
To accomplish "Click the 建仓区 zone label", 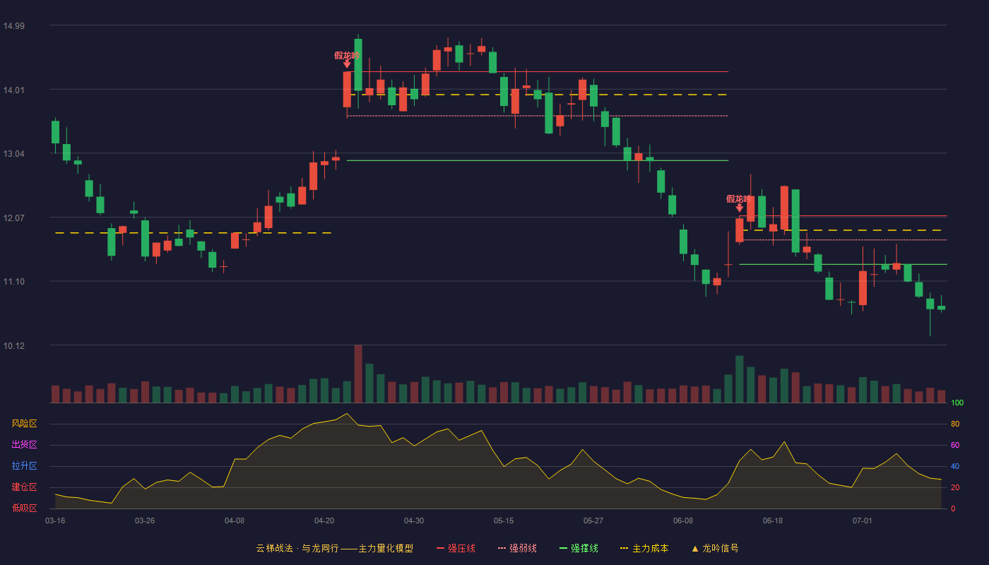I will point(24,487).
